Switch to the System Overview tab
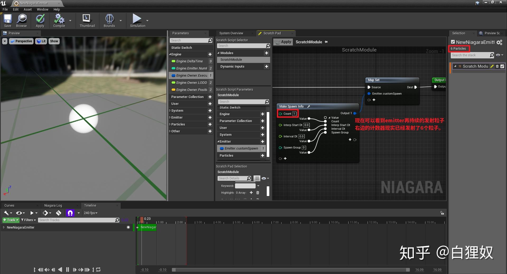The height and width of the screenshot is (274, 507). coord(232,33)
